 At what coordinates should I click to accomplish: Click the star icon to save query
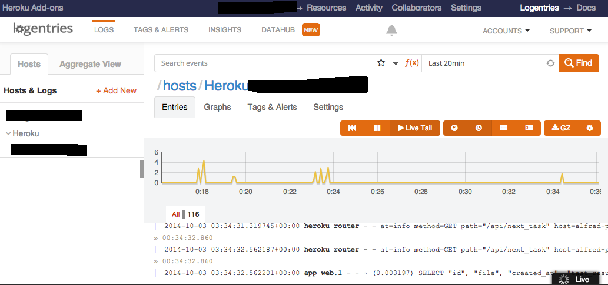(381, 63)
